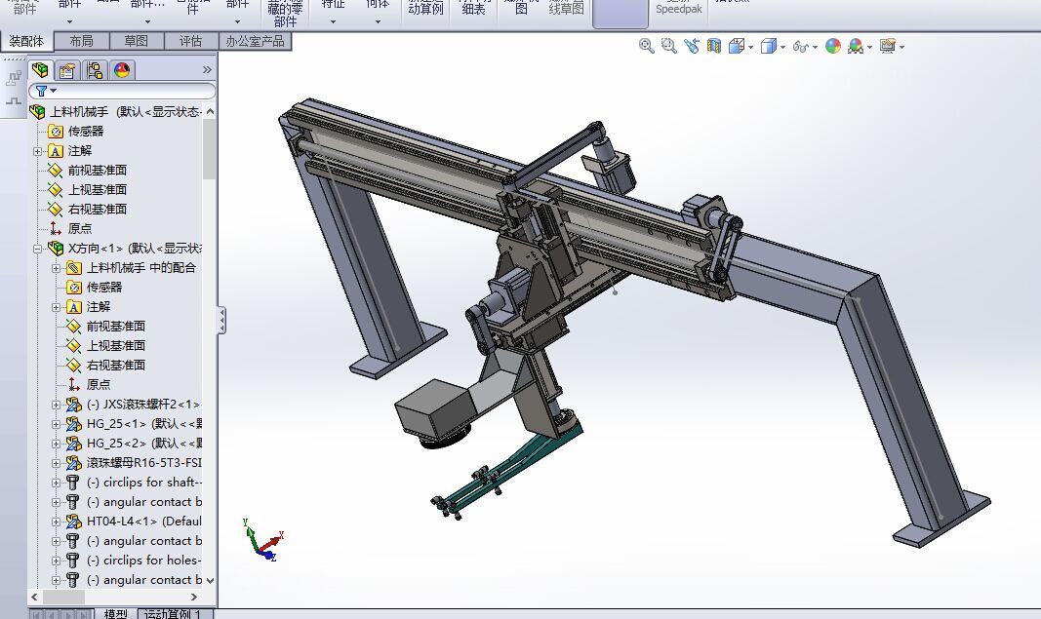Expand the JXS滚珠螺杆2<1> node
Screen dimensions: 1041x619
(57, 404)
